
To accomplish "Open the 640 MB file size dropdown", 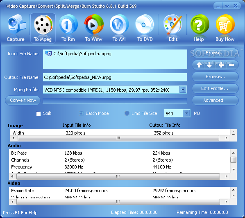I will [186, 113].
